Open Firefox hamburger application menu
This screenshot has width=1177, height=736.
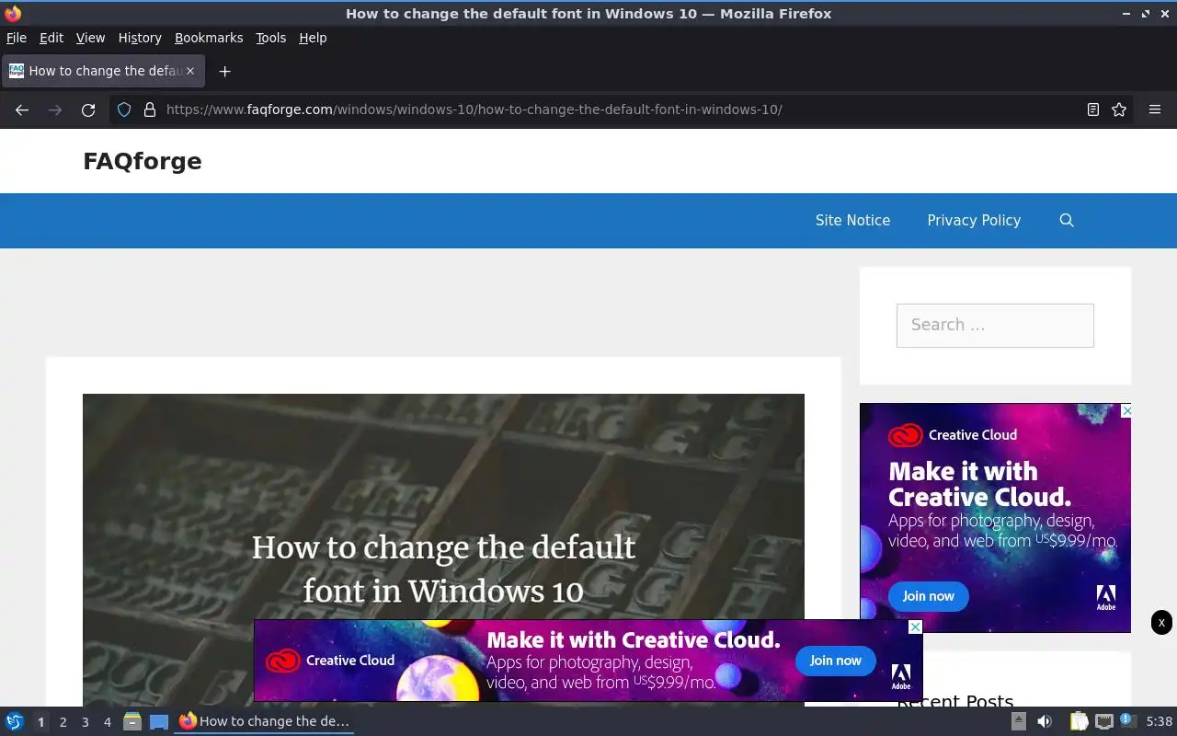point(1155,109)
